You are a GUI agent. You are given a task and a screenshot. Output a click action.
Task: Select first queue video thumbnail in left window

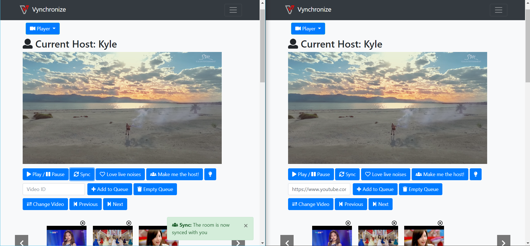click(67, 236)
